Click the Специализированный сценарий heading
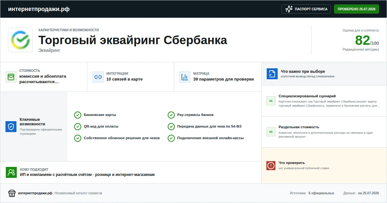 [307, 96]
